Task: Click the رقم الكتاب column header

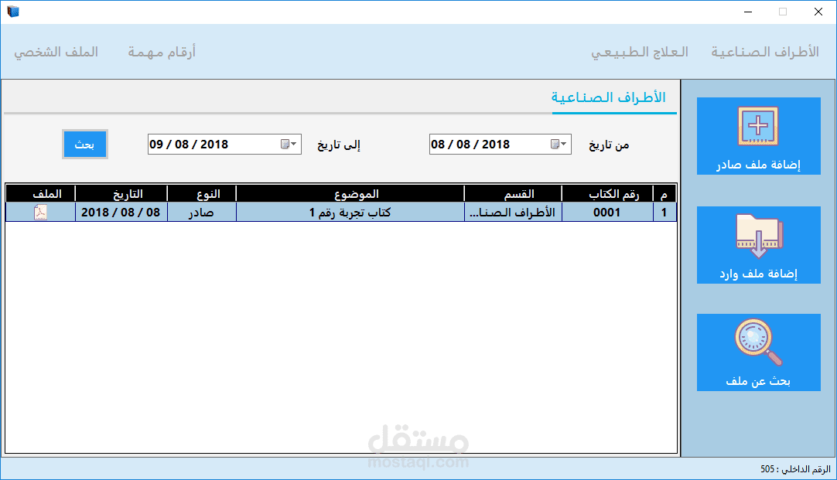Action: pyautogui.click(x=608, y=193)
